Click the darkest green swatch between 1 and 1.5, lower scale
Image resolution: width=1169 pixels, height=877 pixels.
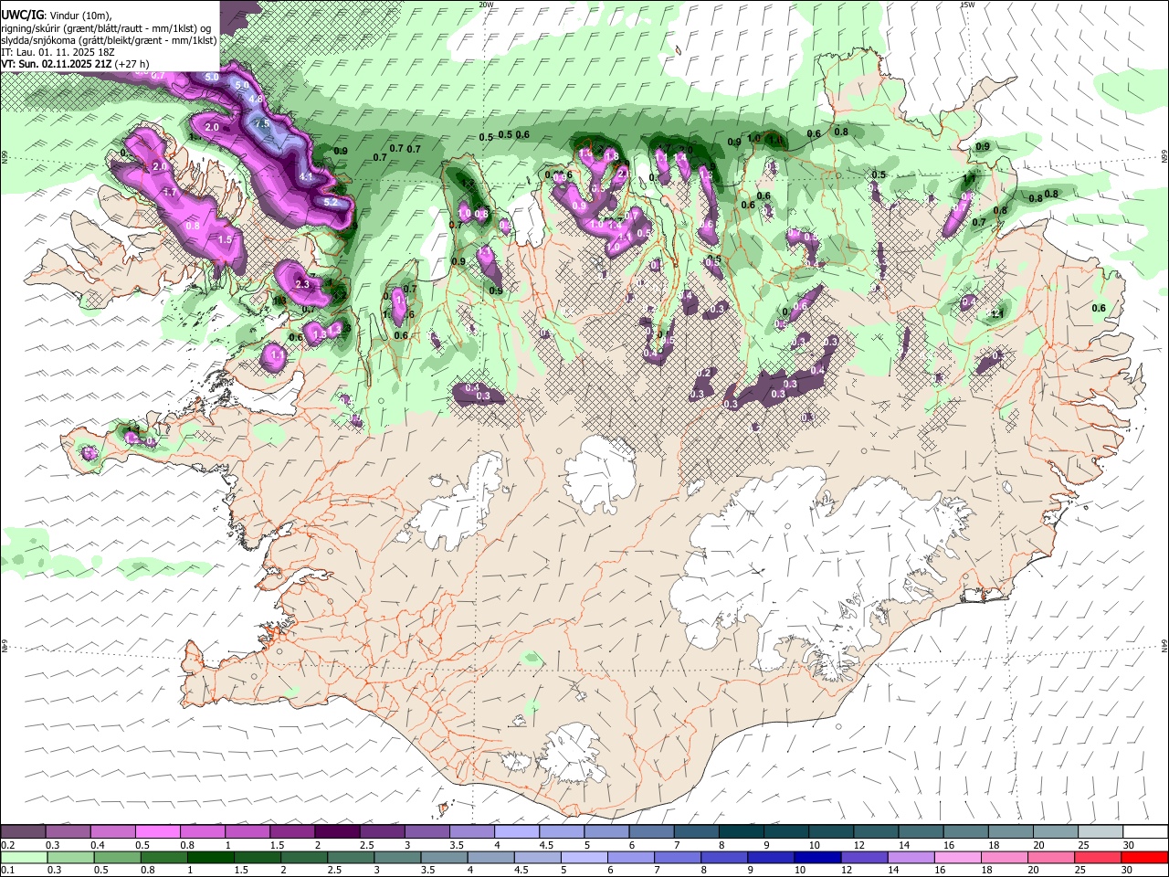[x=210, y=858]
